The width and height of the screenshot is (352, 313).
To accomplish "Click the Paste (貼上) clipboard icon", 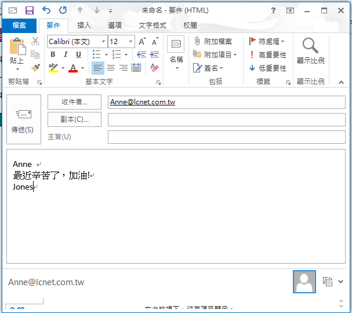I will (x=17, y=47).
